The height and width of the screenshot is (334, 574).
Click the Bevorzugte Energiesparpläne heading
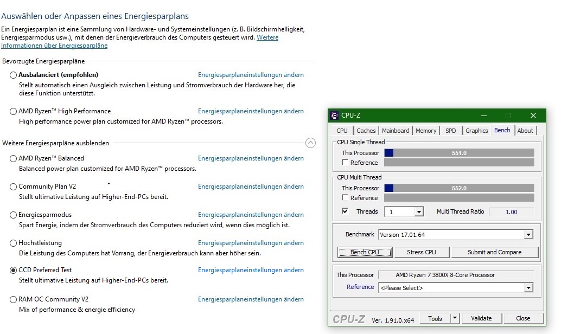43,61
